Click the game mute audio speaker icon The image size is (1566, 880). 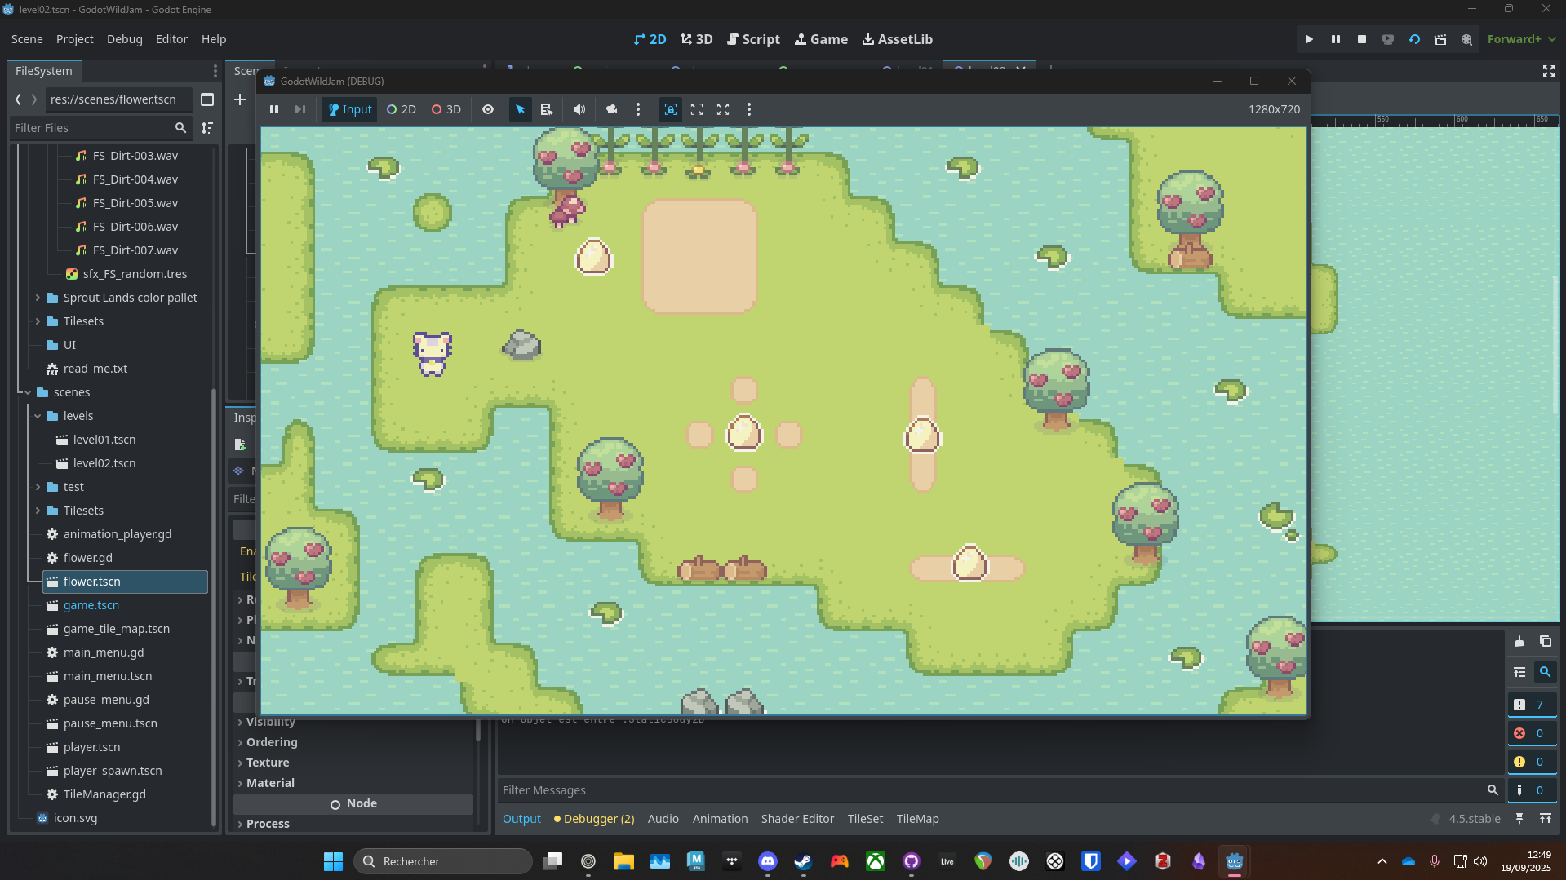click(x=579, y=109)
